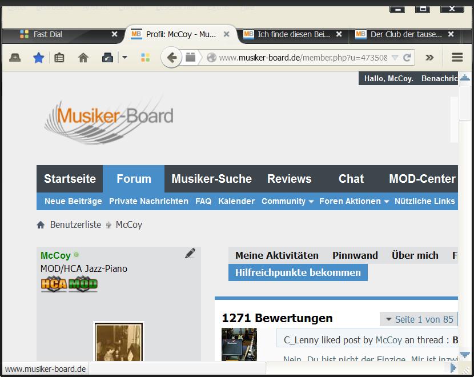The height and width of the screenshot is (377, 474).
Task: Click the green MOD badge
Action: [x=83, y=284]
